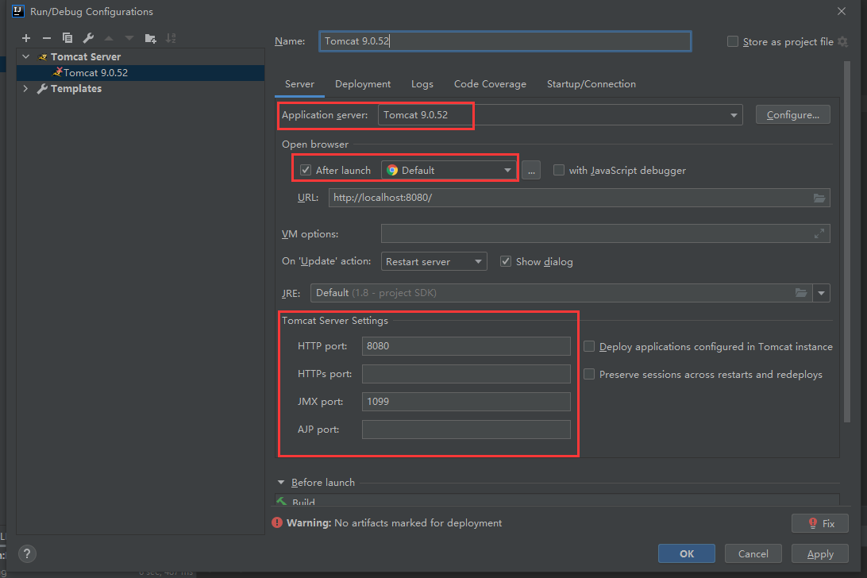
Task: Click Chrome icon in browser dropdown
Action: point(392,171)
